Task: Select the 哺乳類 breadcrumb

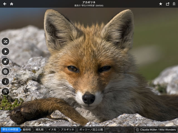Action: click(40, 130)
